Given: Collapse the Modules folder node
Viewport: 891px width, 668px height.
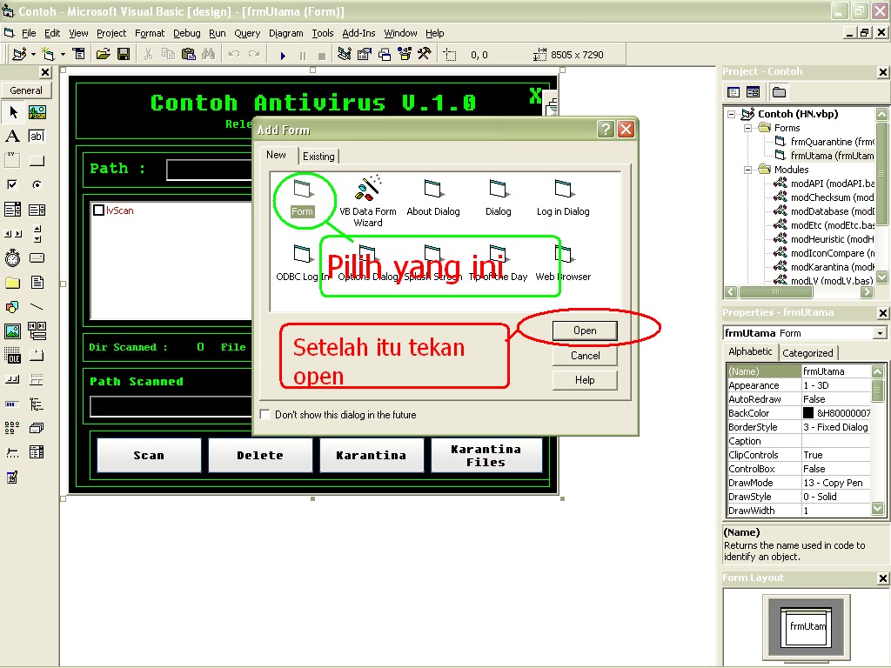Looking at the screenshot, I should (x=747, y=170).
